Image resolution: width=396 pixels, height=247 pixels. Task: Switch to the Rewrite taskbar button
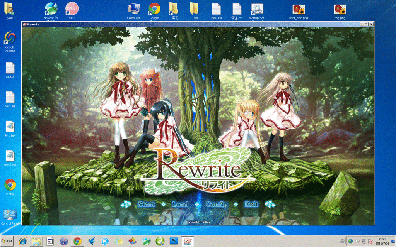(188, 241)
